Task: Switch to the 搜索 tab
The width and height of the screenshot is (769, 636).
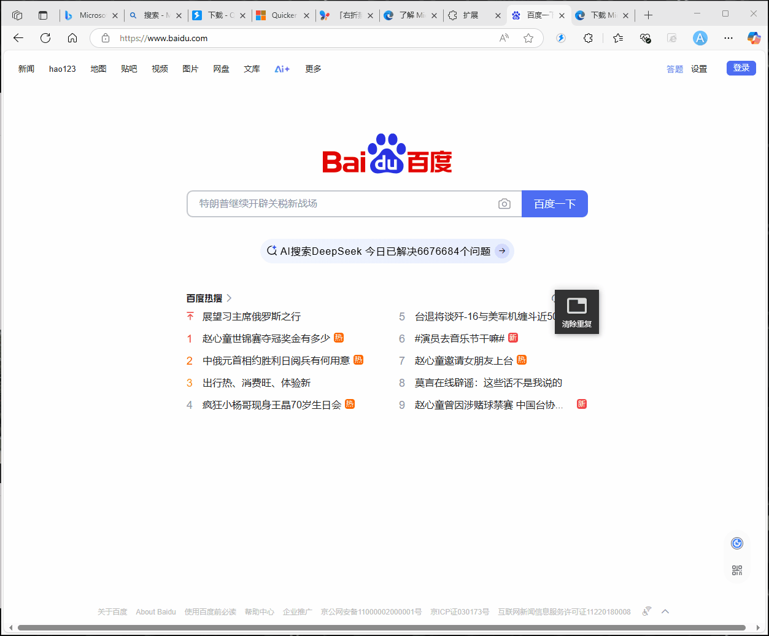Action: 156,15
